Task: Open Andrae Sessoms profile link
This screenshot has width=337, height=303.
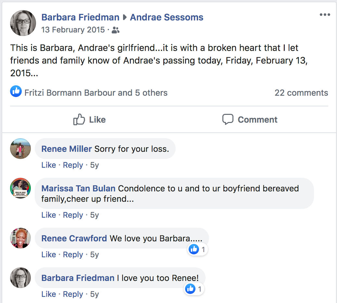Action: (x=167, y=17)
